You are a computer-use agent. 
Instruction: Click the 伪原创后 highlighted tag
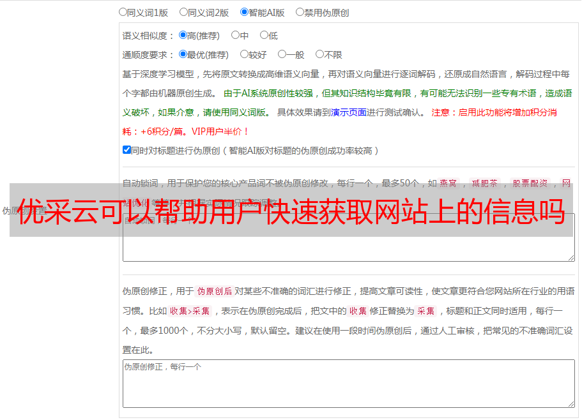click(x=215, y=291)
